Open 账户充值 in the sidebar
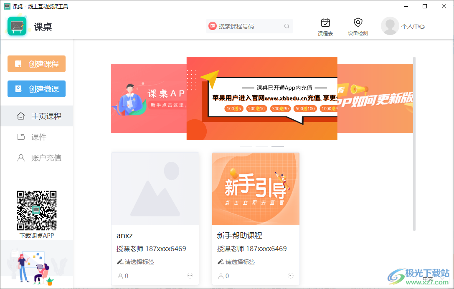This screenshot has height=289, width=454. click(37, 158)
